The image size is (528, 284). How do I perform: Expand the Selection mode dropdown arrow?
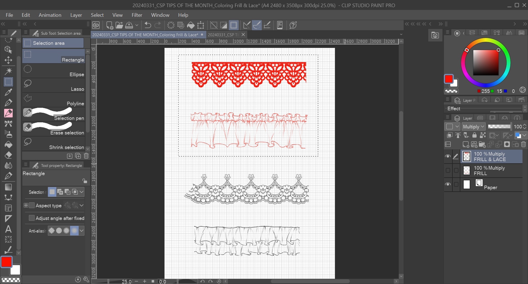[82, 192]
